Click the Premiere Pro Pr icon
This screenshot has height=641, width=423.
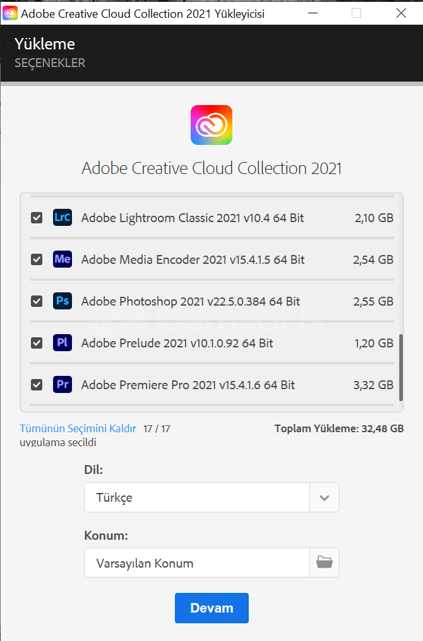point(63,385)
